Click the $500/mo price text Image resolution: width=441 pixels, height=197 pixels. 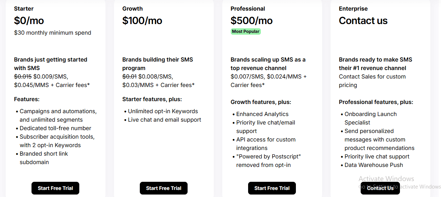[251, 21]
